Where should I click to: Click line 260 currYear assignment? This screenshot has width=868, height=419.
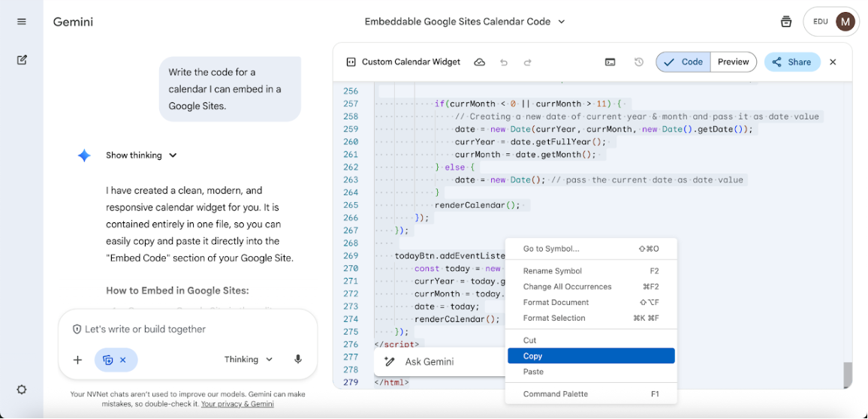(x=530, y=142)
